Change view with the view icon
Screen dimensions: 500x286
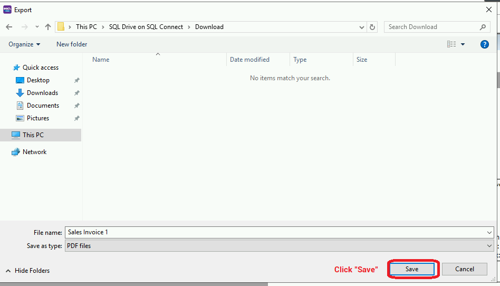point(451,44)
